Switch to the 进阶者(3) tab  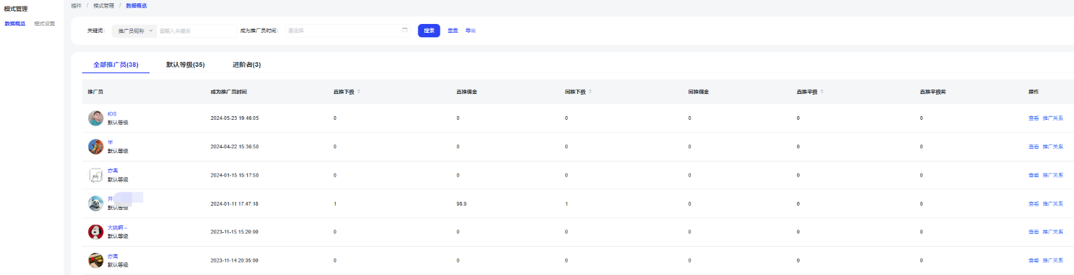(x=246, y=65)
